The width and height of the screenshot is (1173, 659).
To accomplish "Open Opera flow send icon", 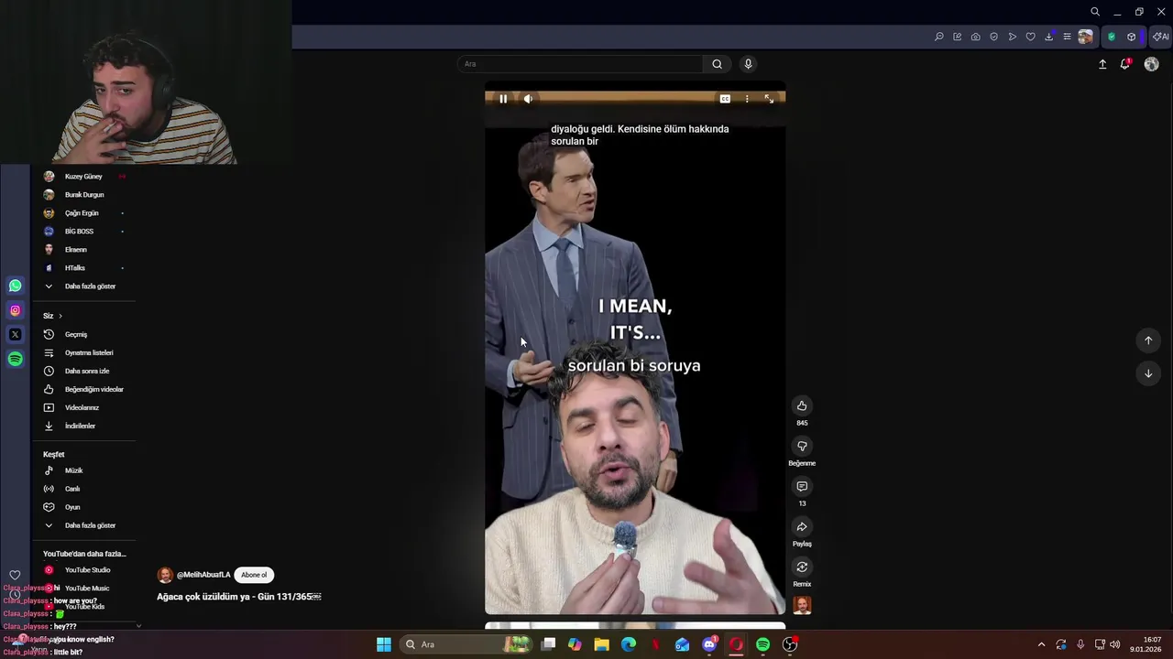I will (1013, 37).
